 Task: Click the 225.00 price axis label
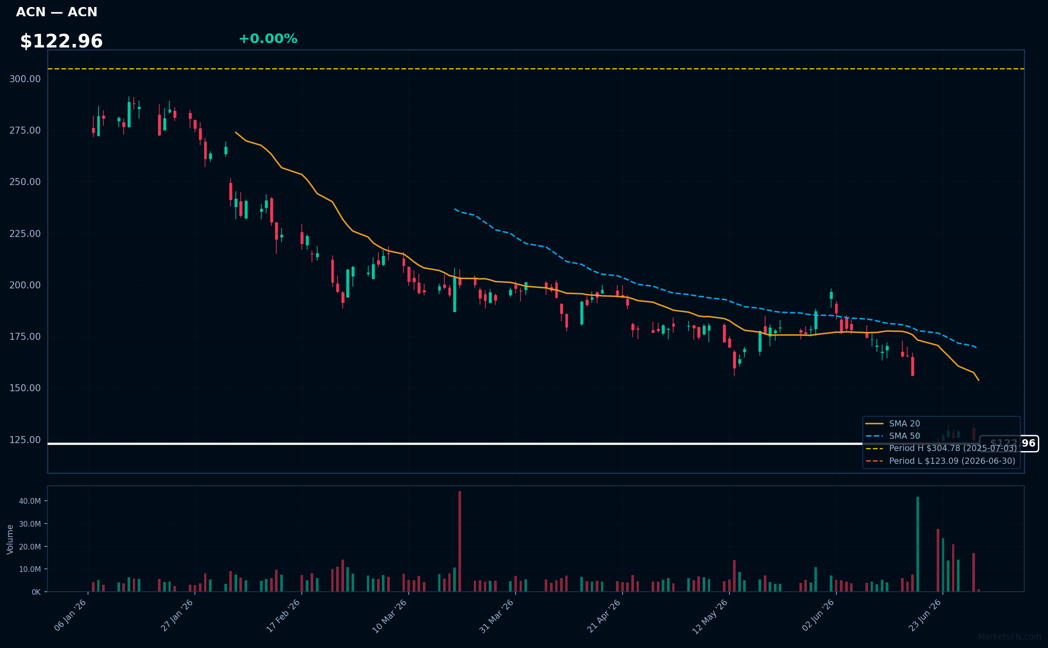pyautogui.click(x=25, y=234)
